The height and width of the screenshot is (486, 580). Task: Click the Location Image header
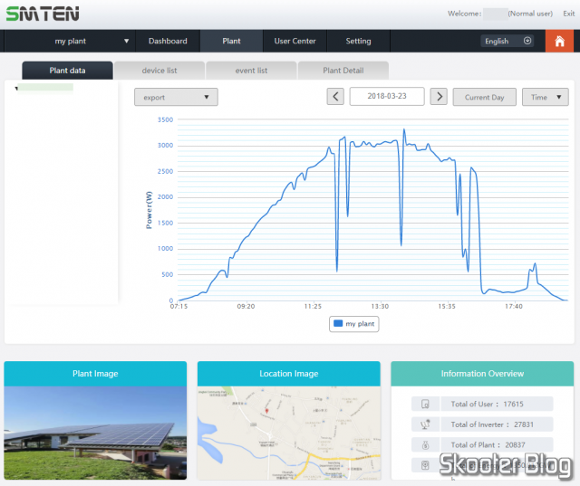pos(289,374)
